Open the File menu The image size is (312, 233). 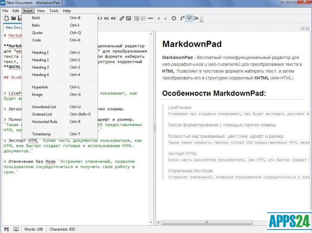5,11
